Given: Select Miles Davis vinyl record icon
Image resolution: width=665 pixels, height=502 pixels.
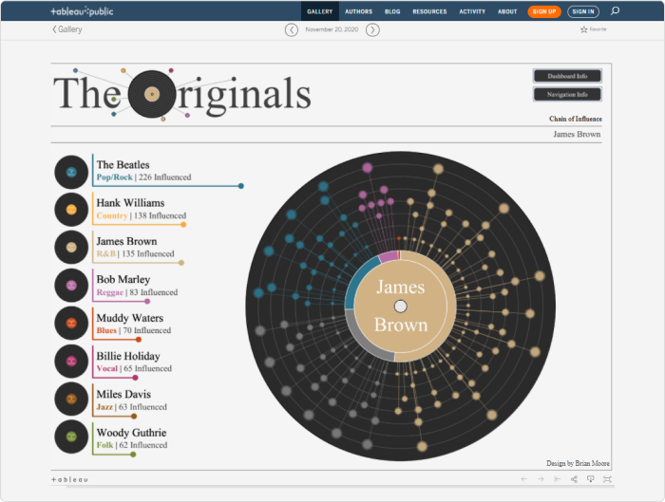Looking at the screenshot, I should [71, 399].
